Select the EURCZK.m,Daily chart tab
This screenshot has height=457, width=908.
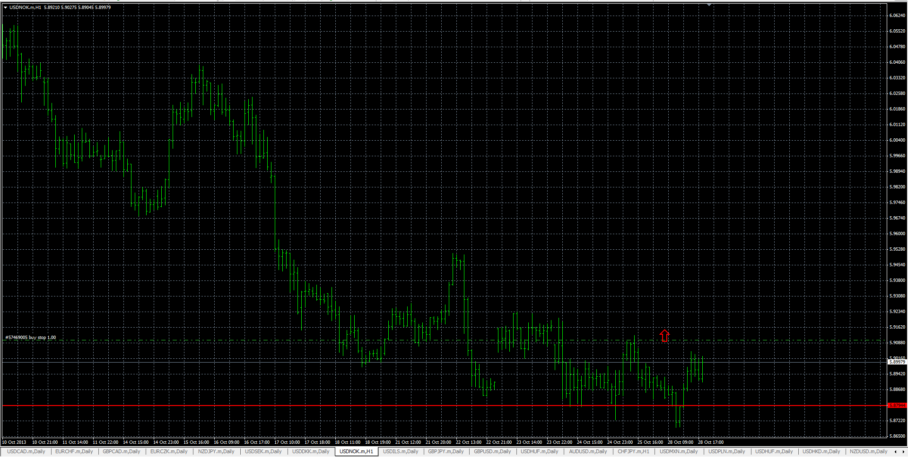click(169, 452)
